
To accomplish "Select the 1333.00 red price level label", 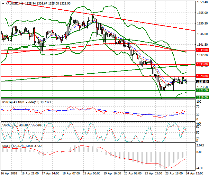I will (202, 64).
